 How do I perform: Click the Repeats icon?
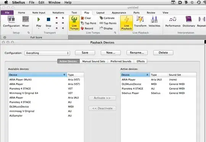coord(202,19)
